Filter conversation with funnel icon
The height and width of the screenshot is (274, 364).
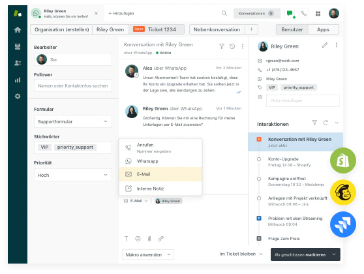point(222,46)
